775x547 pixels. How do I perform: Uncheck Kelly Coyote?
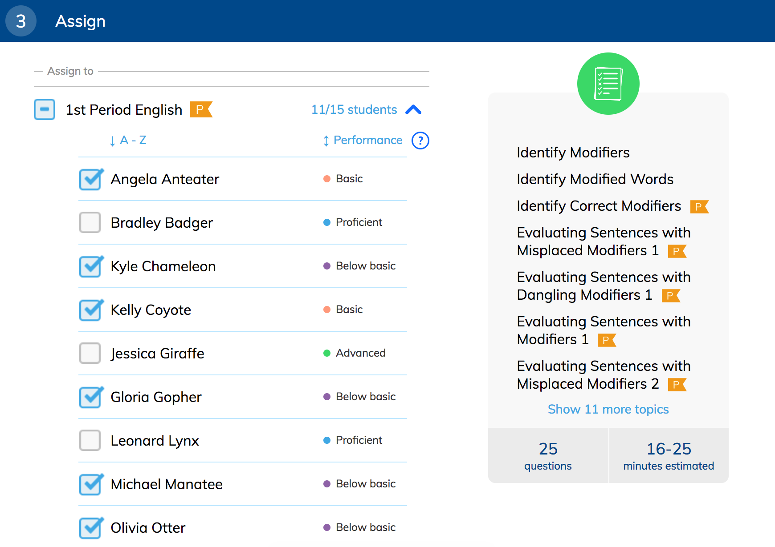[x=91, y=310]
